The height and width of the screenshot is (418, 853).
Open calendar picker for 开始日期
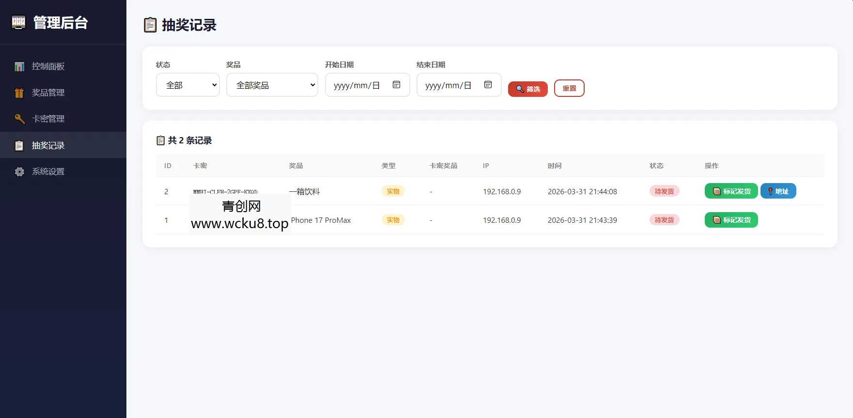396,85
